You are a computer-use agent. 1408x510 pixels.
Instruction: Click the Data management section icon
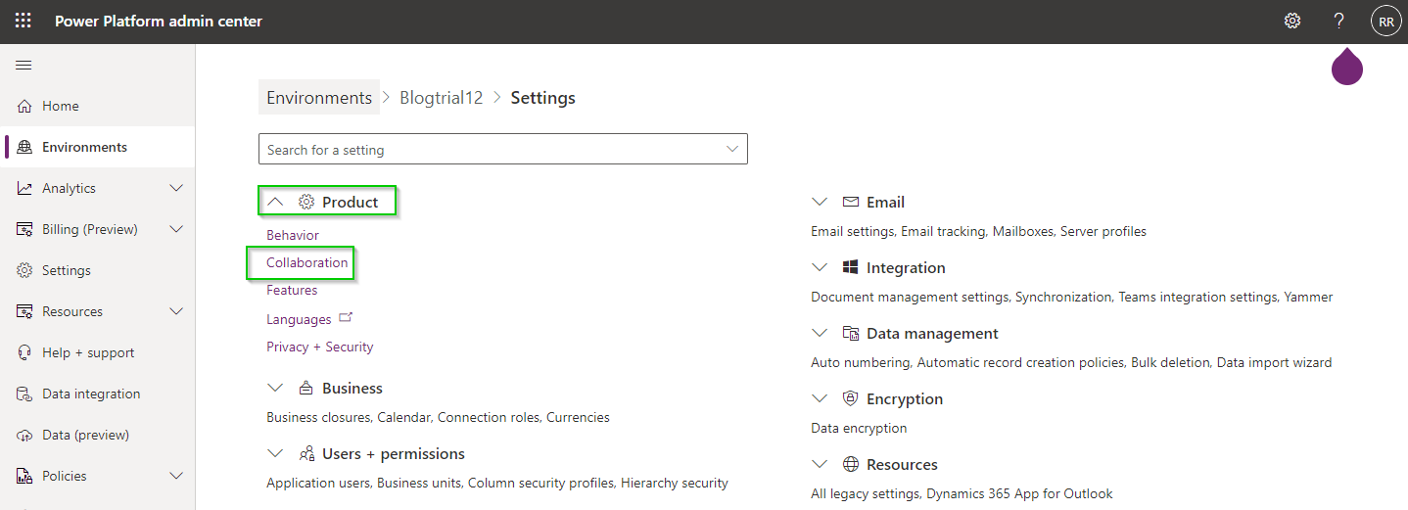click(x=851, y=333)
